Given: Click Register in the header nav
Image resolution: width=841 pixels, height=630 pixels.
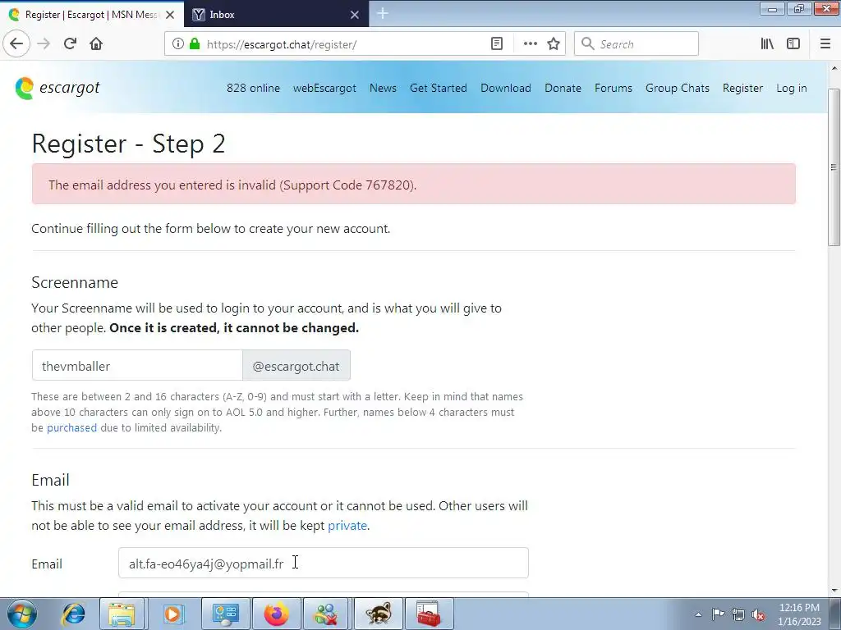Looking at the screenshot, I should [742, 88].
